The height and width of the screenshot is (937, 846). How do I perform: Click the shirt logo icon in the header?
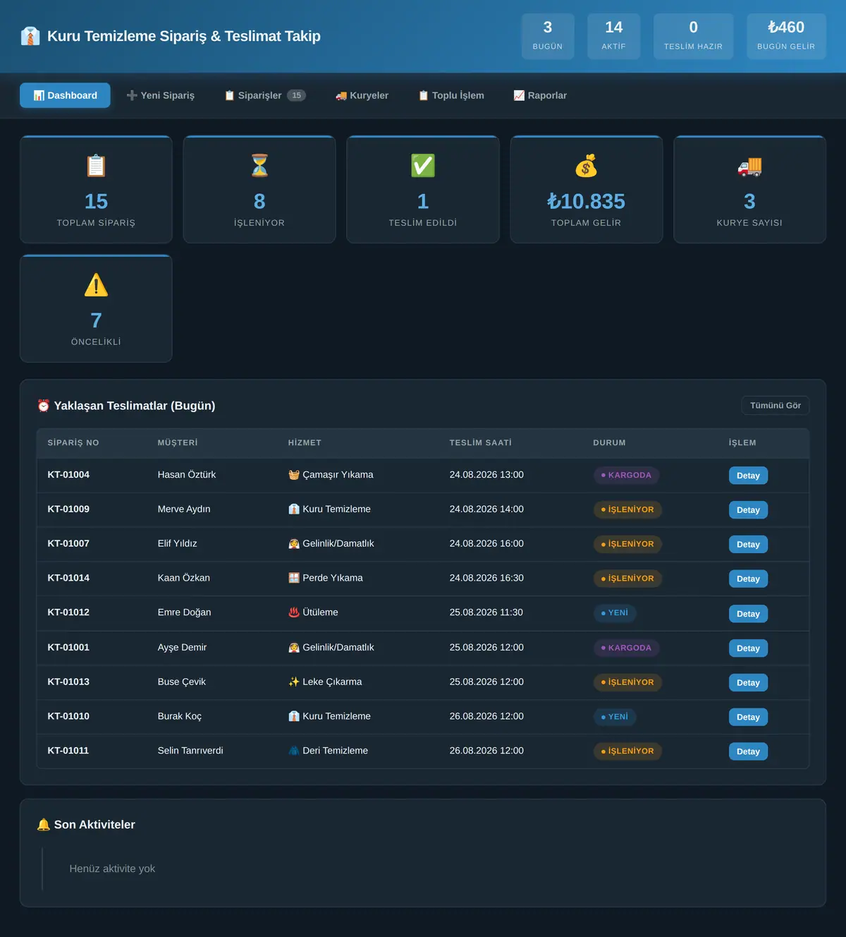click(x=30, y=36)
